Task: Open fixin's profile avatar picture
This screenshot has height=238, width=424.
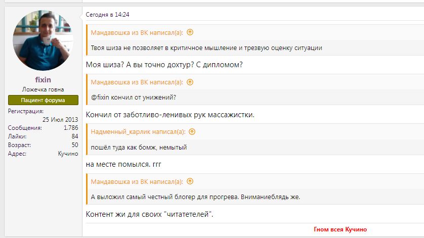Action: point(43,40)
